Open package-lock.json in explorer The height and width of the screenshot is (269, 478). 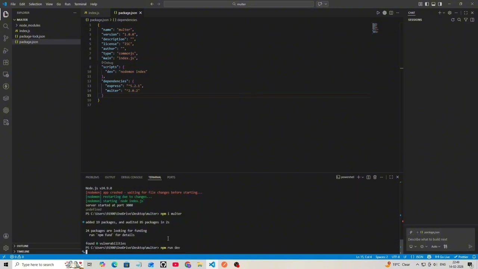point(32,36)
